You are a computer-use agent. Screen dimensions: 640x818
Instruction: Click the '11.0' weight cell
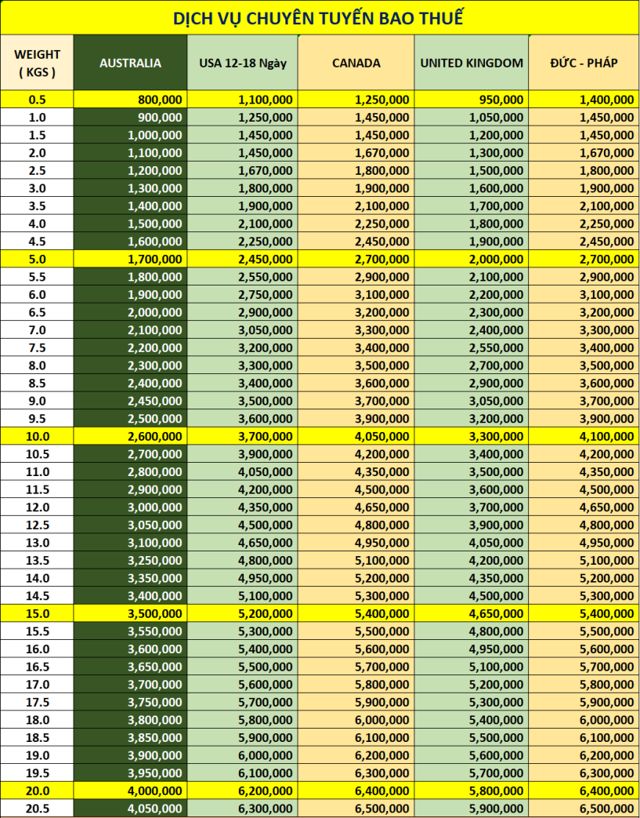[x=37, y=471]
